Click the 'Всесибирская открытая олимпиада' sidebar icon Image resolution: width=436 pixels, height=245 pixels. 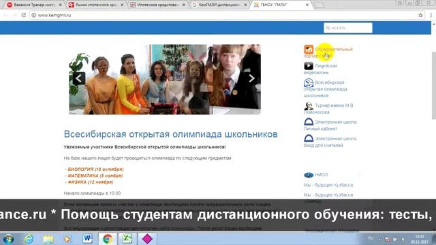(309, 83)
